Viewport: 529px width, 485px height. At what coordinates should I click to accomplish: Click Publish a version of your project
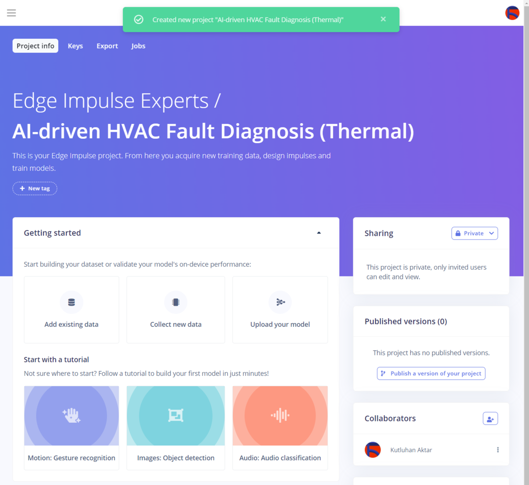[431, 373]
